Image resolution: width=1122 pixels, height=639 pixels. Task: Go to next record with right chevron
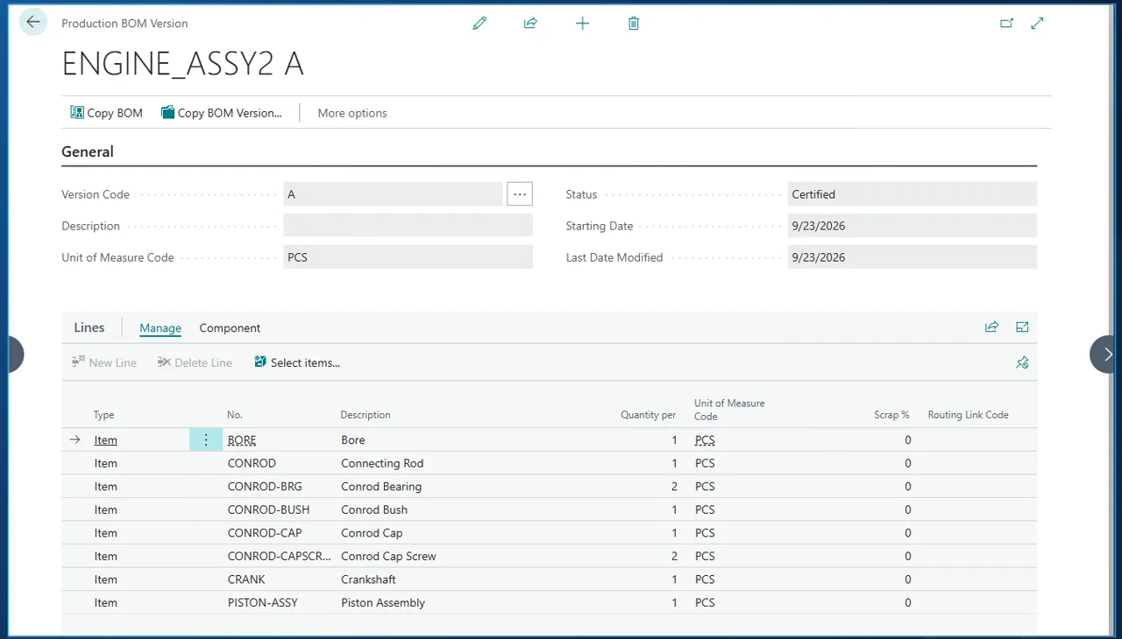click(1107, 355)
